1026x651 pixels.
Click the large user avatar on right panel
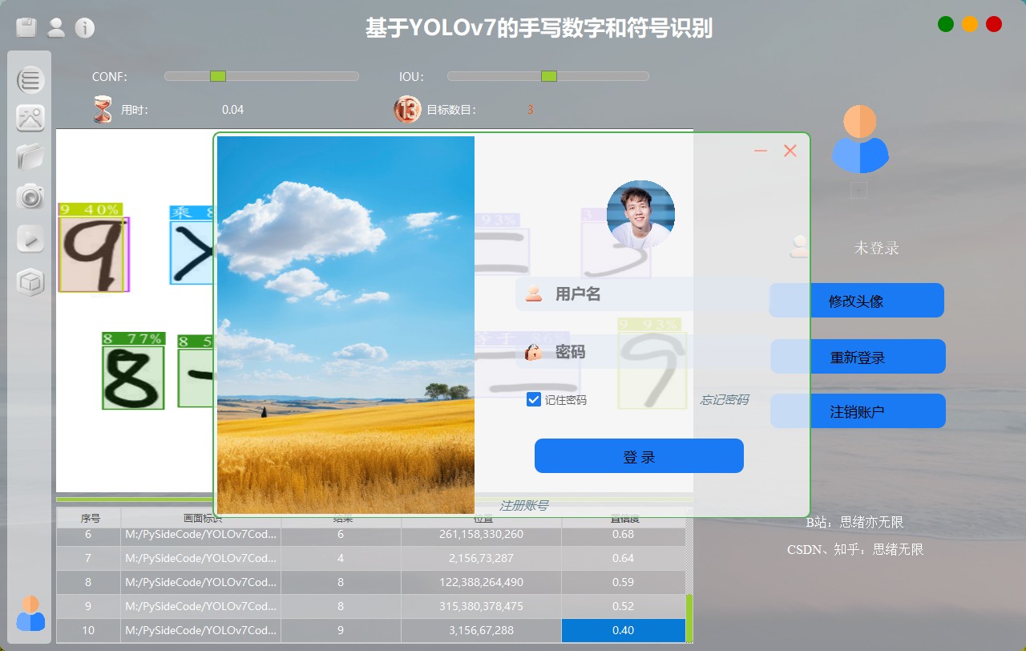(859, 139)
